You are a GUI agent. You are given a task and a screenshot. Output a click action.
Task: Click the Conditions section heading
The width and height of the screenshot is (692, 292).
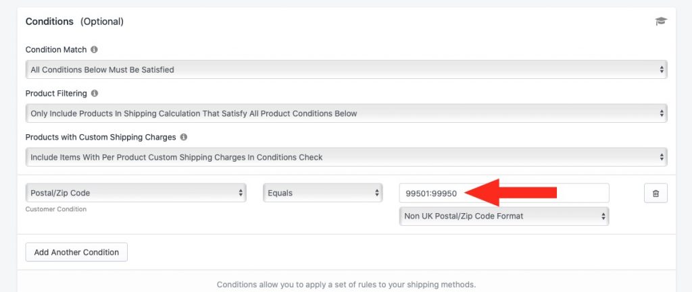tap(49, 22)
